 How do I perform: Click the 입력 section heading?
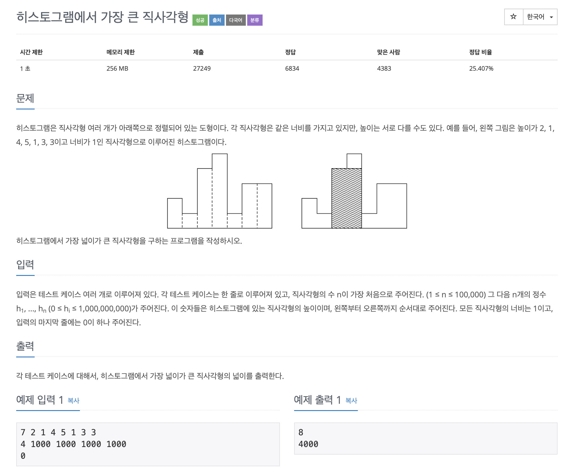[25, 264]
